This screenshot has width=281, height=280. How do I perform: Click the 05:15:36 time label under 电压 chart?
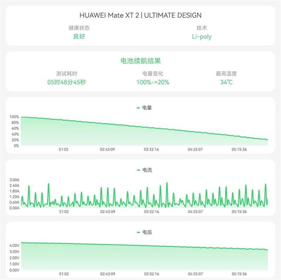239,274
